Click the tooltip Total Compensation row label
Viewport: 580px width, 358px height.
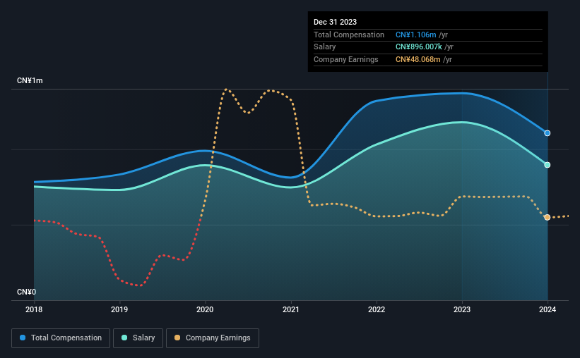pyautogui.click(x=349, y=35)
